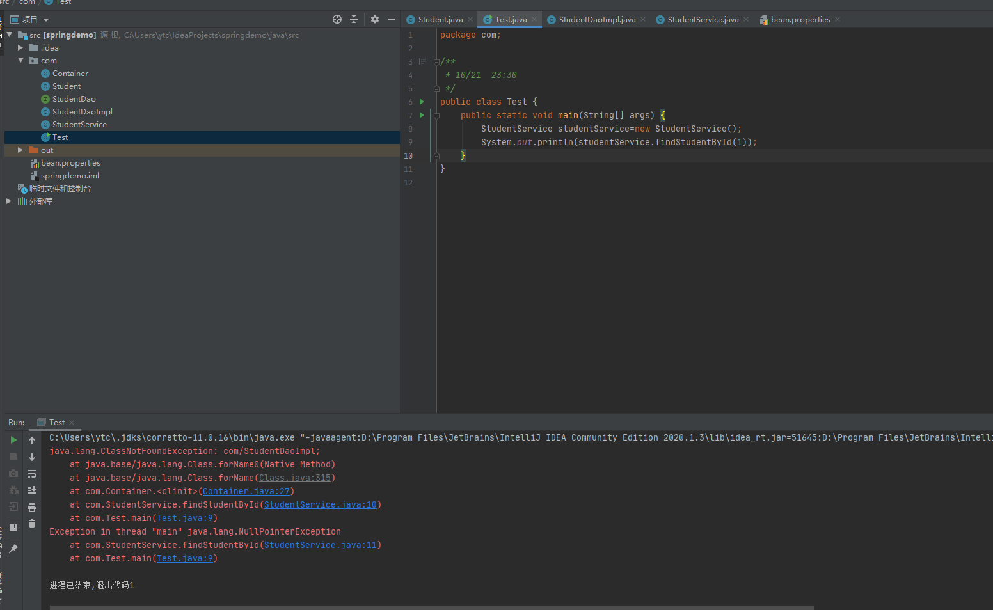Select bean.properties in project tree
This screenshot has width=993, height=610.
point(70,163)
